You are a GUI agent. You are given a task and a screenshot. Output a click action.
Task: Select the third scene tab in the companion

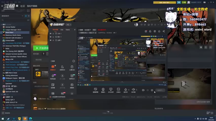(x=67, y=30)
